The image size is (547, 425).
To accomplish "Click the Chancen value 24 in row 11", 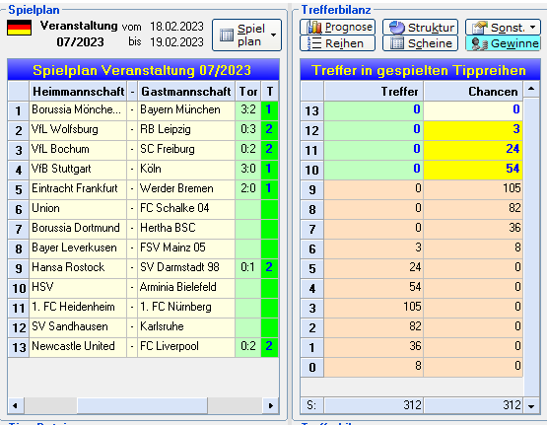I will tap(473, 151).
